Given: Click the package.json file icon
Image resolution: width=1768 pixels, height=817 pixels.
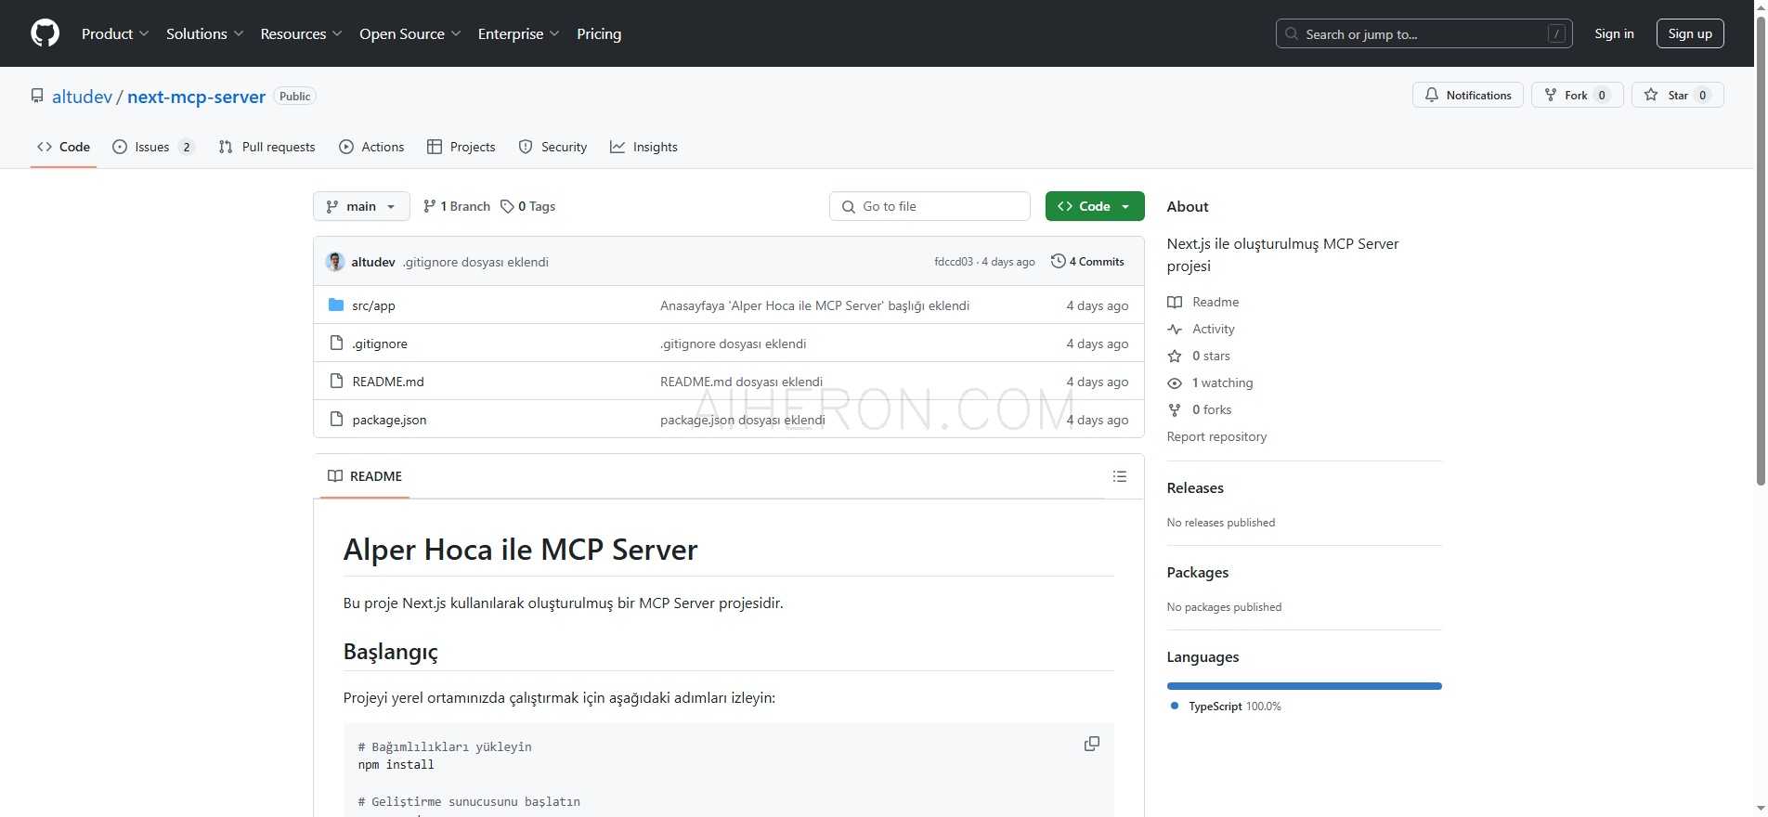Looking at the screenshot, I should coord(336,420).
